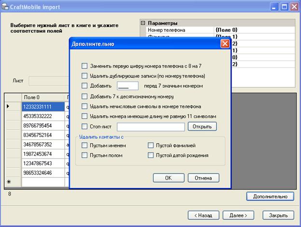Click the 'Закрыть' button
Viewport: 301px width, 227px height.
tap(278, 215)
